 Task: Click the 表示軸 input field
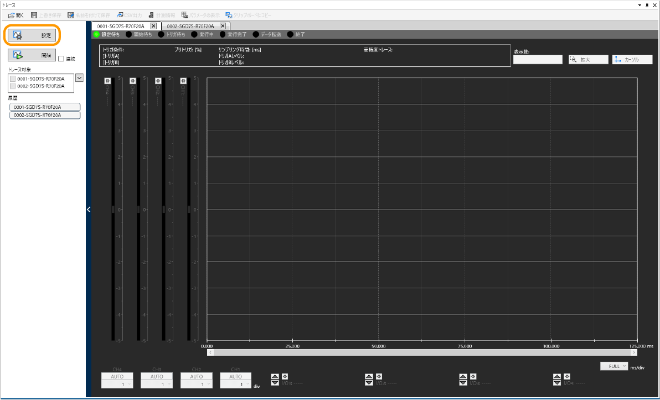pyautogui.click(x=537, y=59)
